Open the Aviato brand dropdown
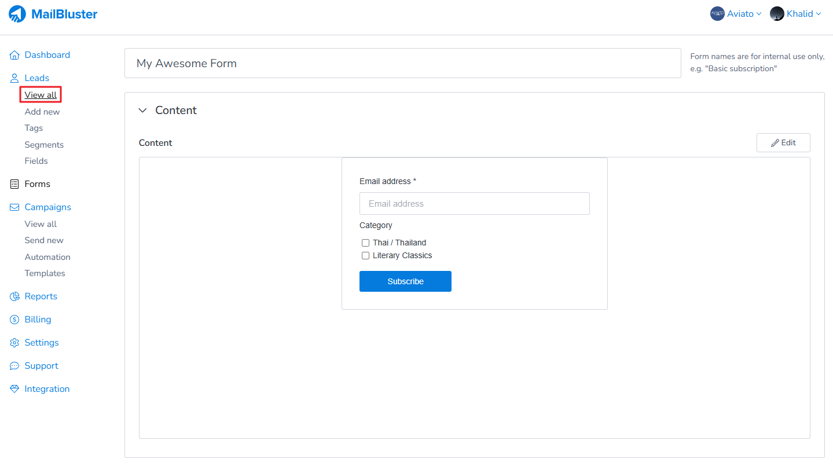The height and width of the screenshot is (466, 833). point(736,14)
